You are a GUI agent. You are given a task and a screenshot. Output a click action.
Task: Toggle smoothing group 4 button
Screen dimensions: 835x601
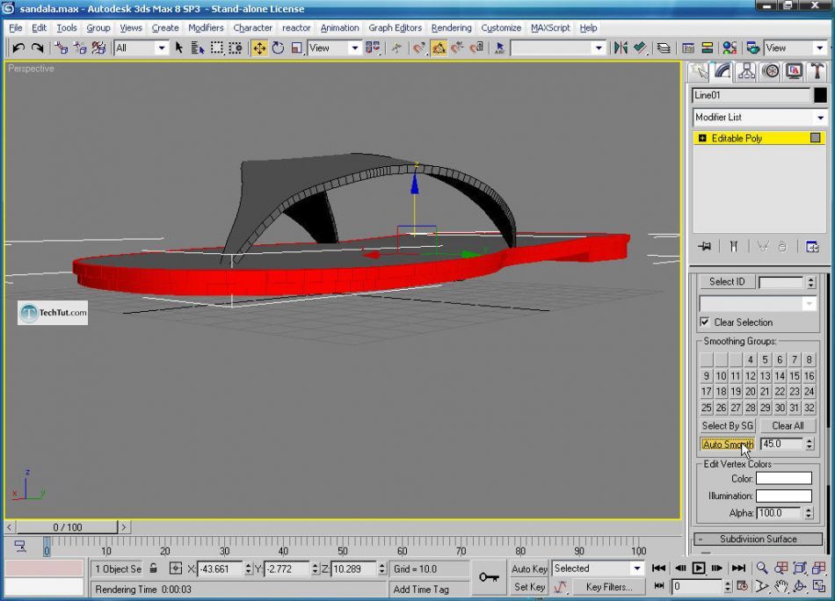[x=750, y=360]
